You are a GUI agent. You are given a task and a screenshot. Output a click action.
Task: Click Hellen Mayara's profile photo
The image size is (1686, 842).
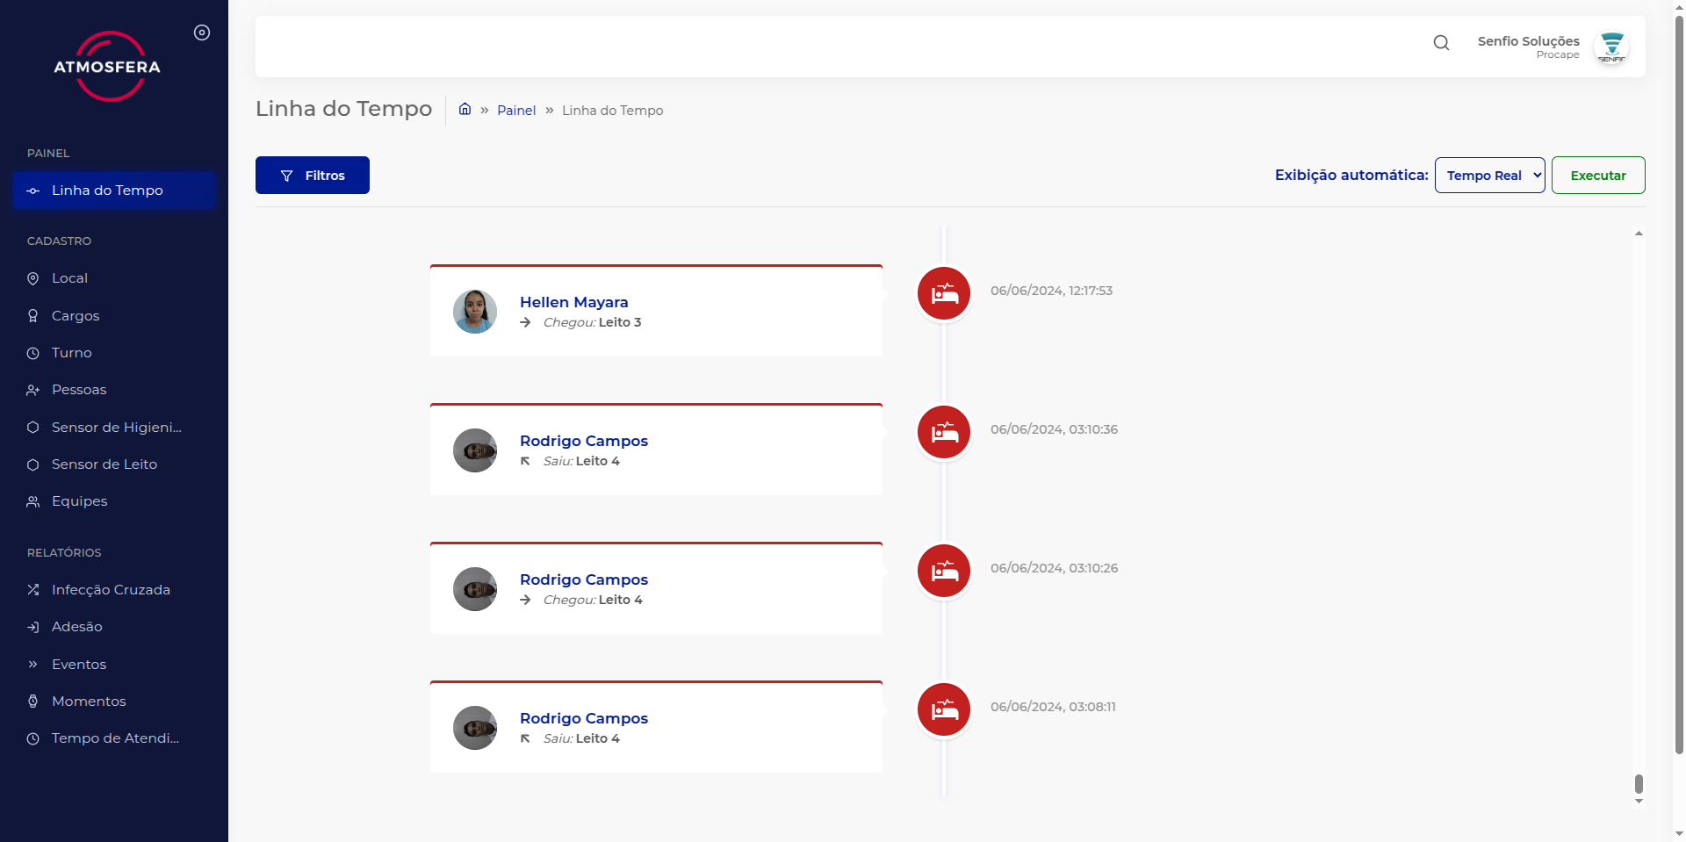pos(475,312)
